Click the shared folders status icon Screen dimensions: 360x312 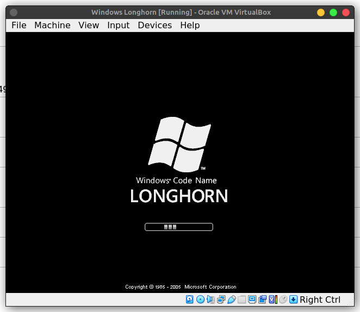coord(242,299)
